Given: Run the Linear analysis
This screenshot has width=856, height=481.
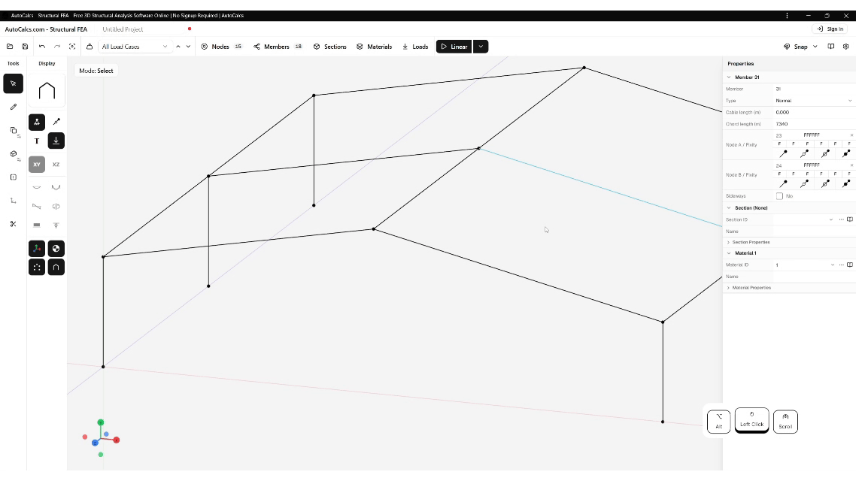Looking at the screenshot, I should [x=454, y=47].
